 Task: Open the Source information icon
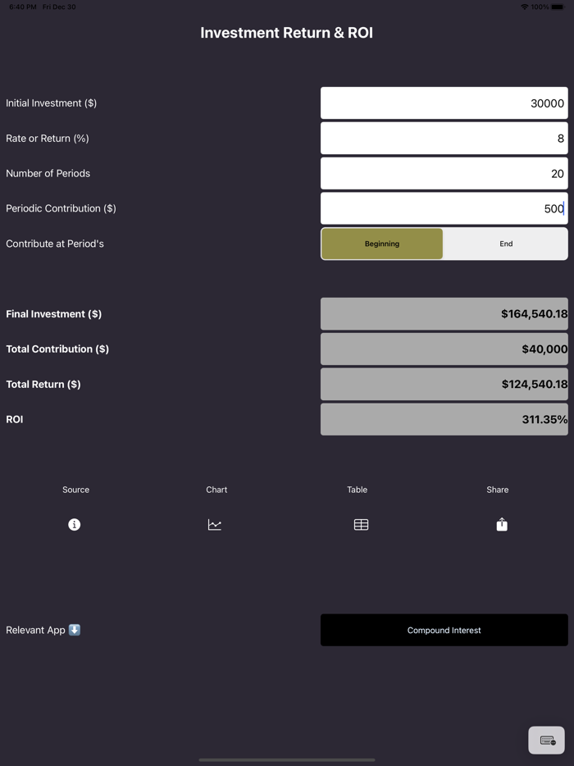(75, 524)
